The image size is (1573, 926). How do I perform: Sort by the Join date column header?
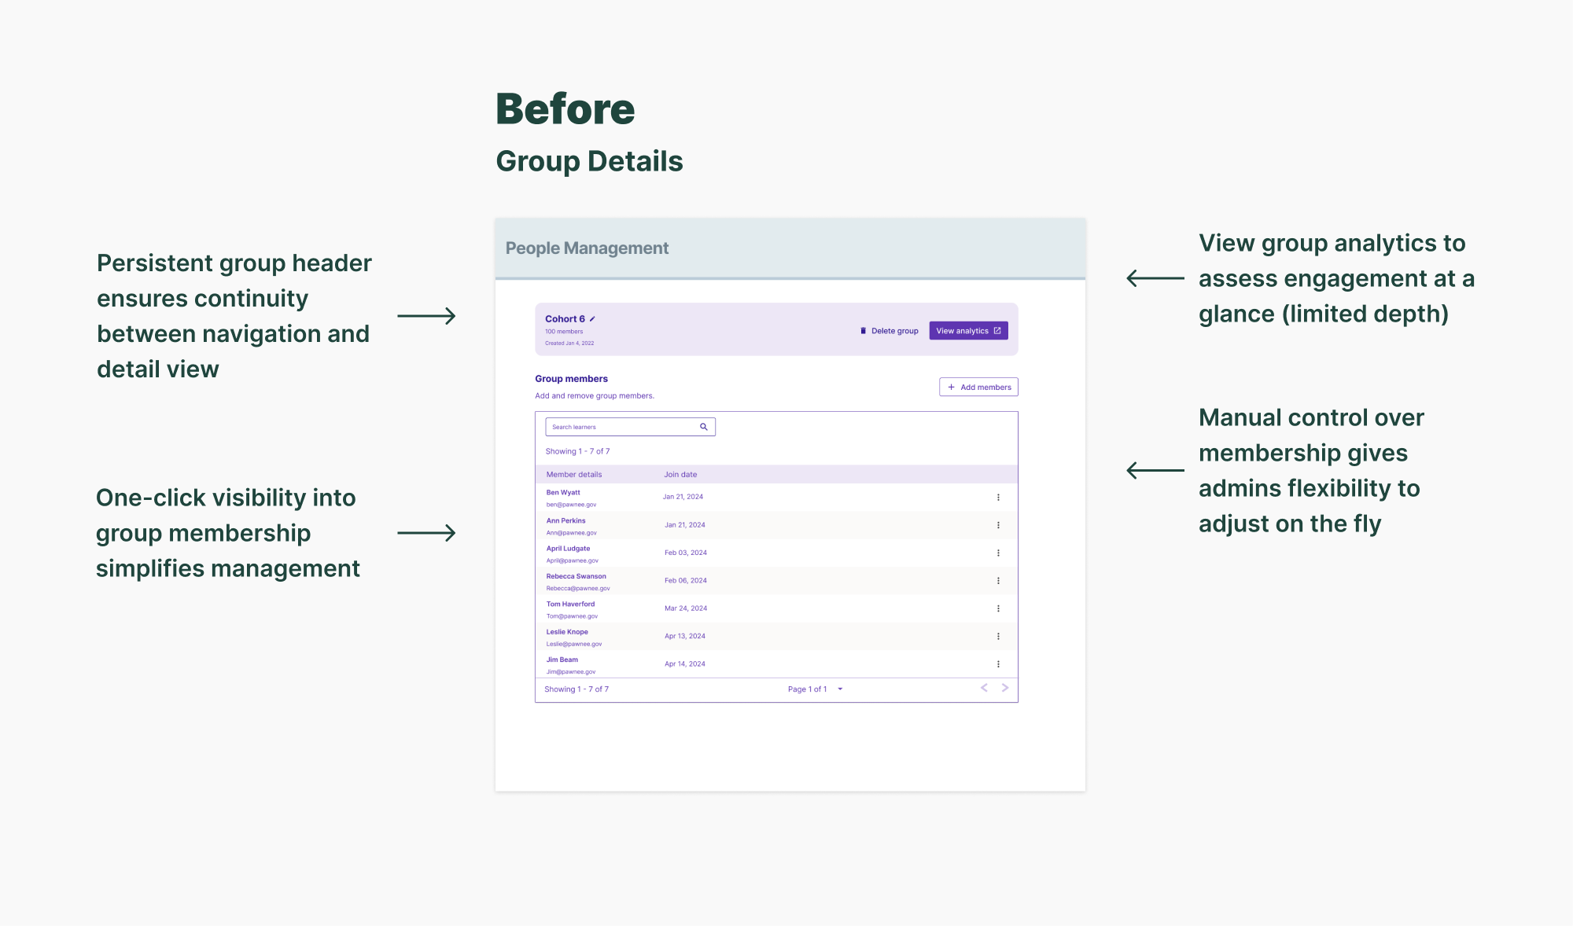(x=680, y=475)
